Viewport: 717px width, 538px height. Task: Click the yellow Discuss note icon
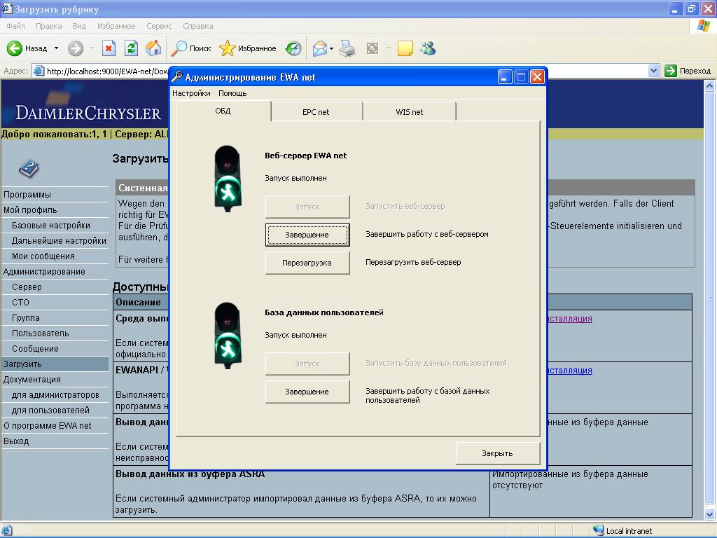pos(405,48)
